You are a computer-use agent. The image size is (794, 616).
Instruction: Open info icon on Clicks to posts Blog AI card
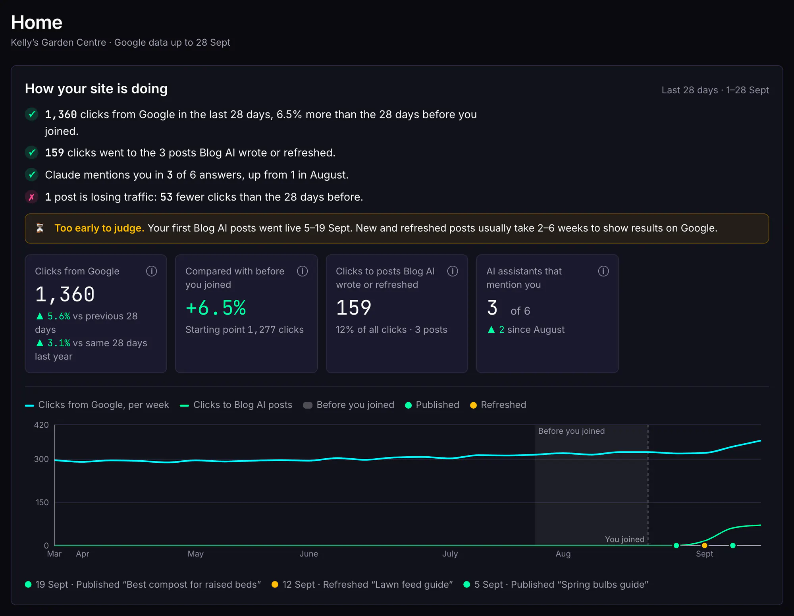(x=453, y=271)
